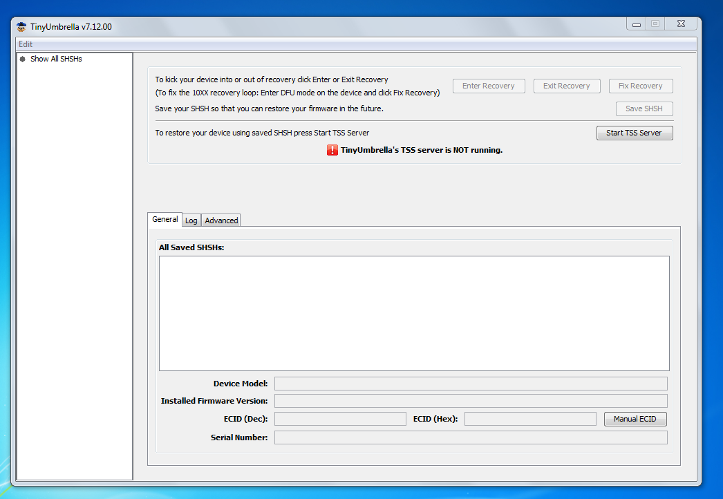
Task: Open the Edit menu
Action: point(26,44)
